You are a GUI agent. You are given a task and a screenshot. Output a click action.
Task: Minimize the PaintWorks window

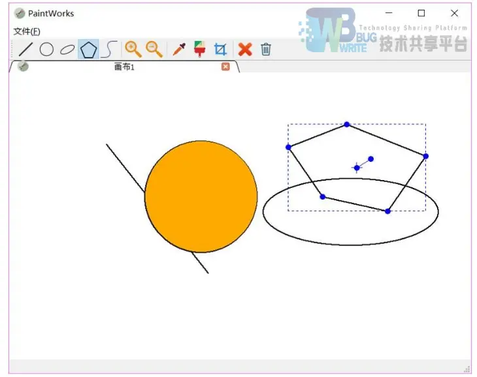pyautogui.click(x=389, y=13)
